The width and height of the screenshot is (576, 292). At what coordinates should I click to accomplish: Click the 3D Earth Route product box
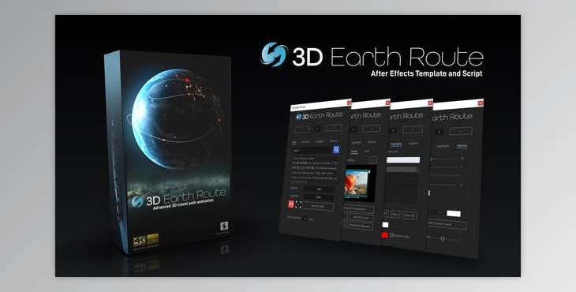(168, 152)
